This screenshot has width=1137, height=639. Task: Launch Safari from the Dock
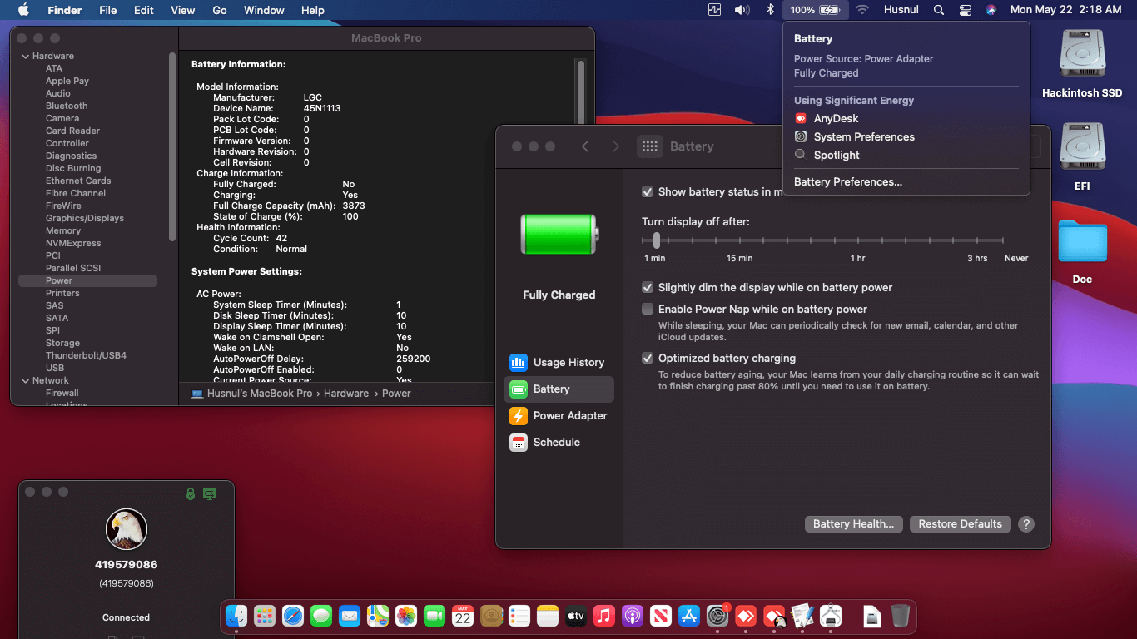pos(293,616)
